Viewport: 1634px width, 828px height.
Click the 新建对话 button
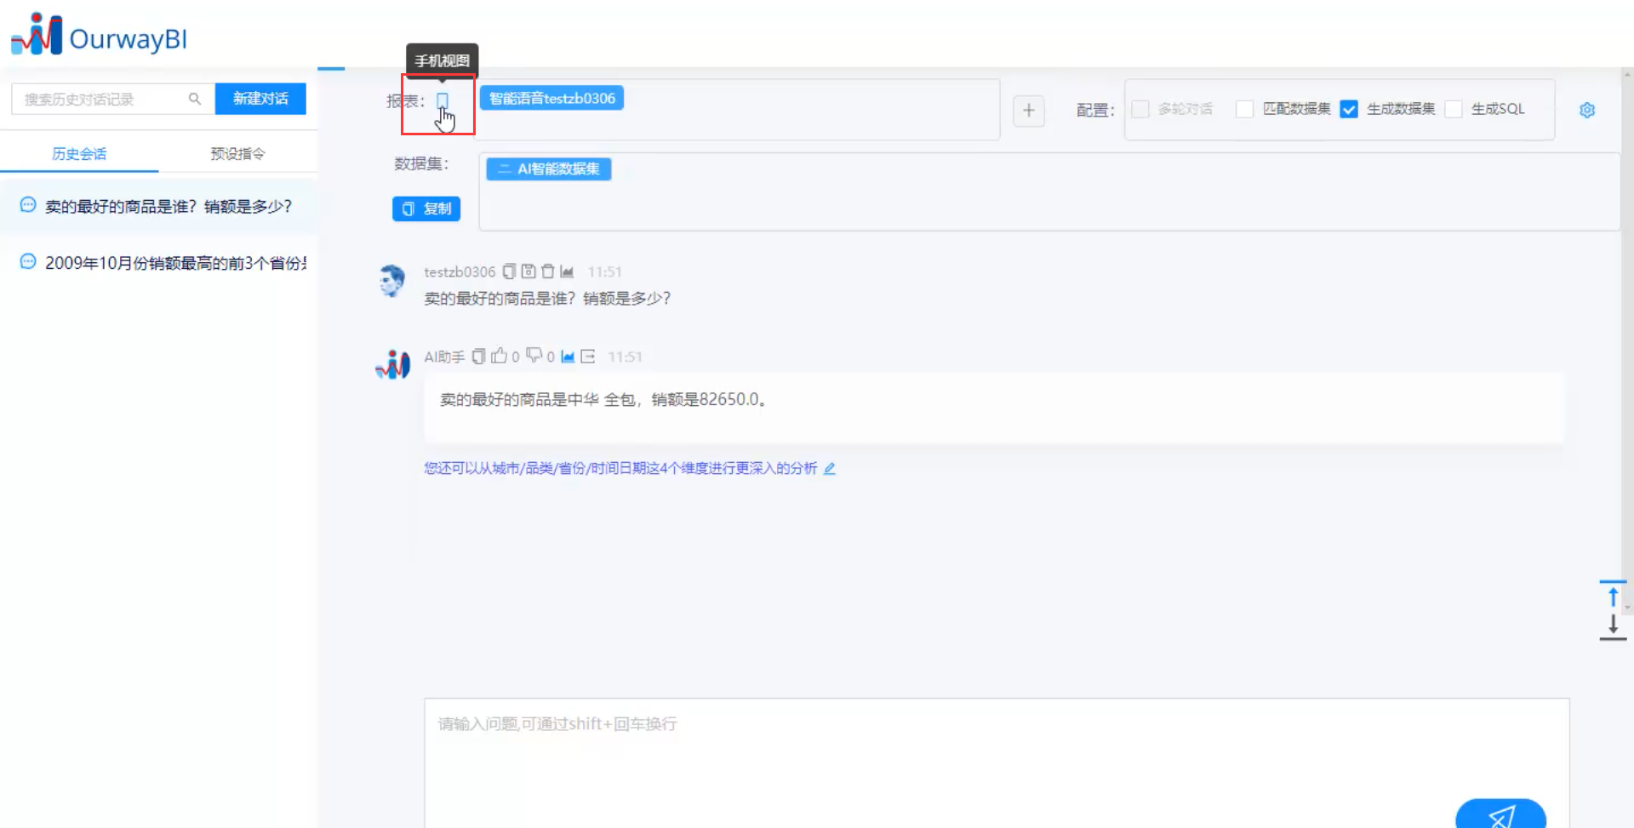[260, 99]
